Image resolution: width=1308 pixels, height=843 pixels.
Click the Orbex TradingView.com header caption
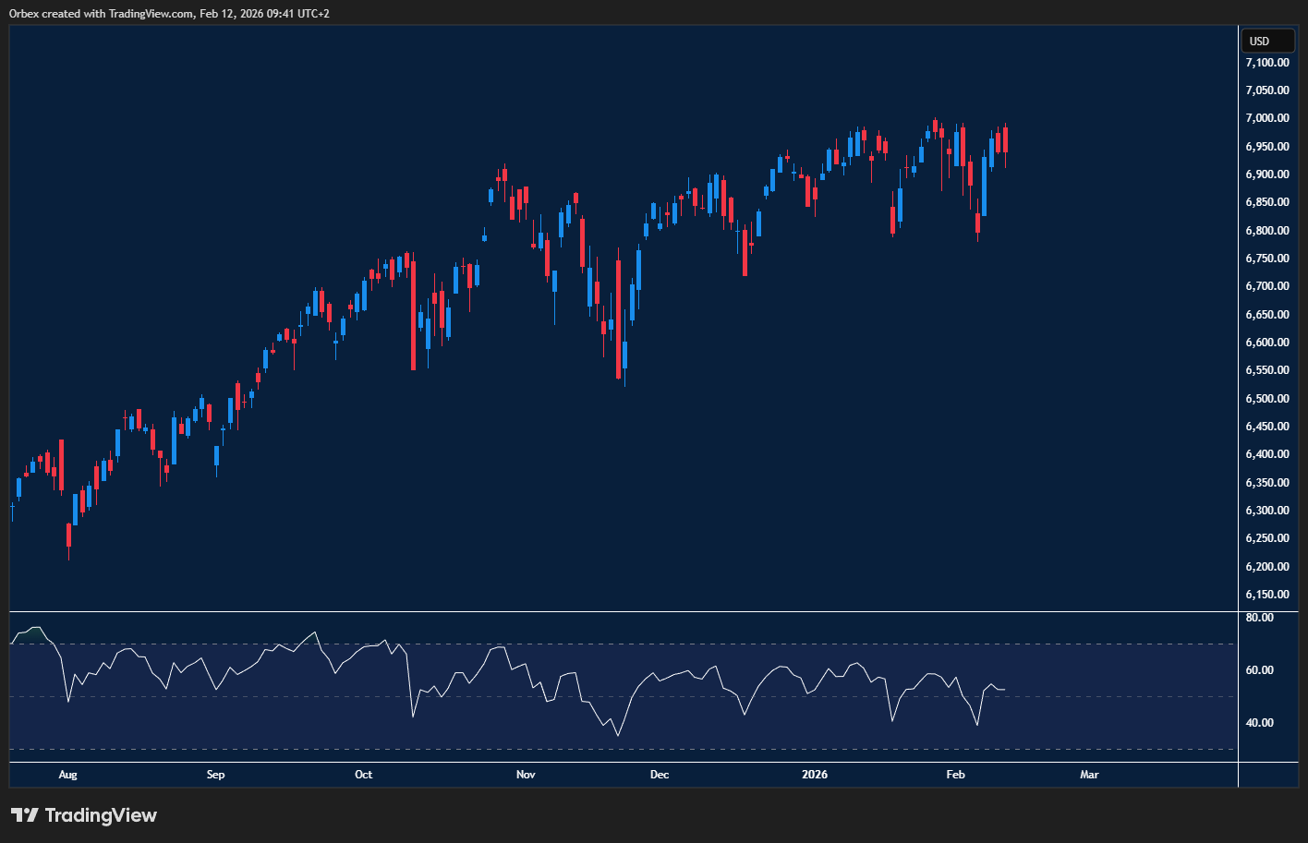[x=169, y=14]
